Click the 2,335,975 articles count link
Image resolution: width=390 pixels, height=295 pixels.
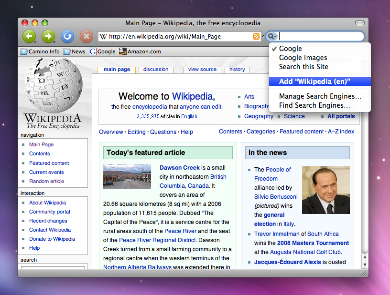[x=148, y=117]
